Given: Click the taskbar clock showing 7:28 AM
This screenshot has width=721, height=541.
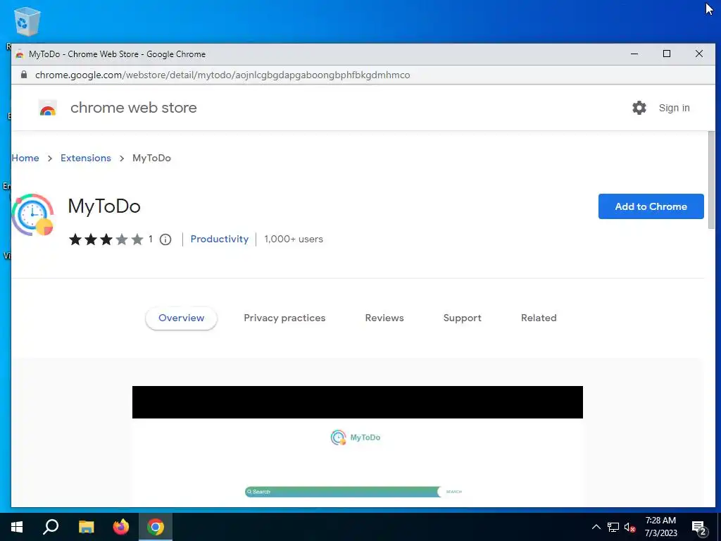Looking at the screenshot, I should point(660,527).
